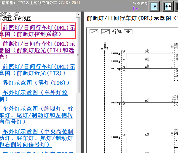Click the right-arrow view control button
This screenshot has width=178, height=153.
[155, 6]
